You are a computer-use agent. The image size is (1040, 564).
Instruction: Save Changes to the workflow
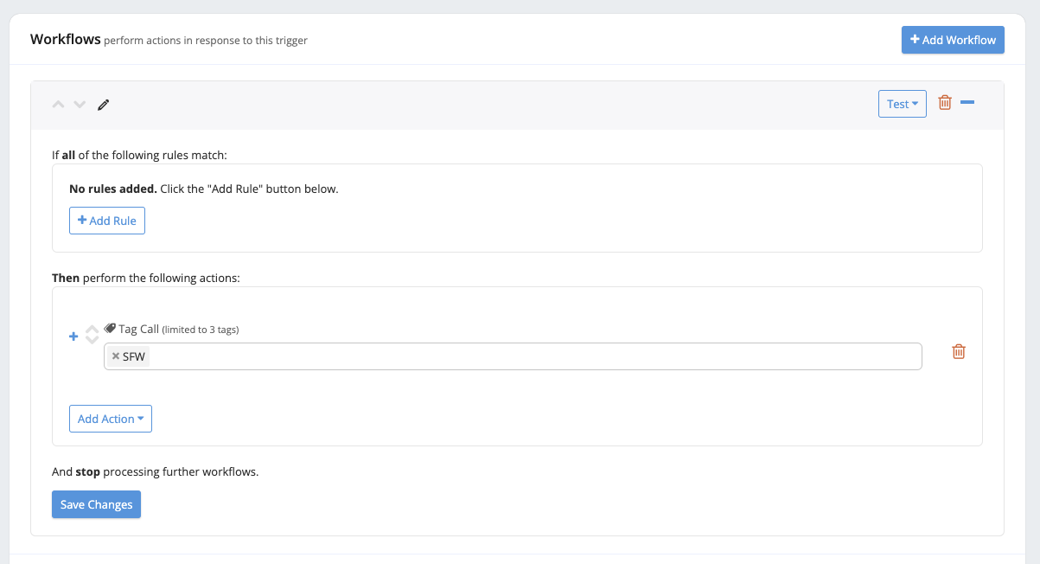point(96,504)
